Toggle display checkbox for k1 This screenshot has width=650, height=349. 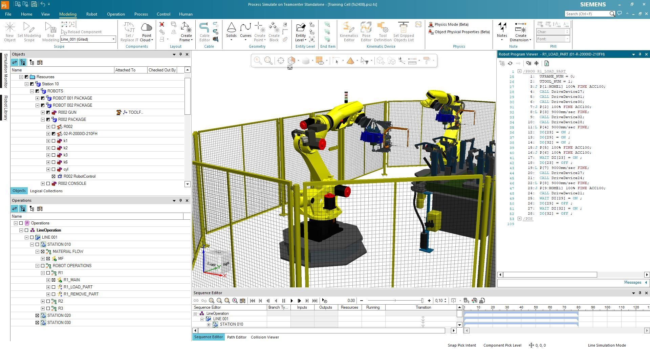coord(53,141)
